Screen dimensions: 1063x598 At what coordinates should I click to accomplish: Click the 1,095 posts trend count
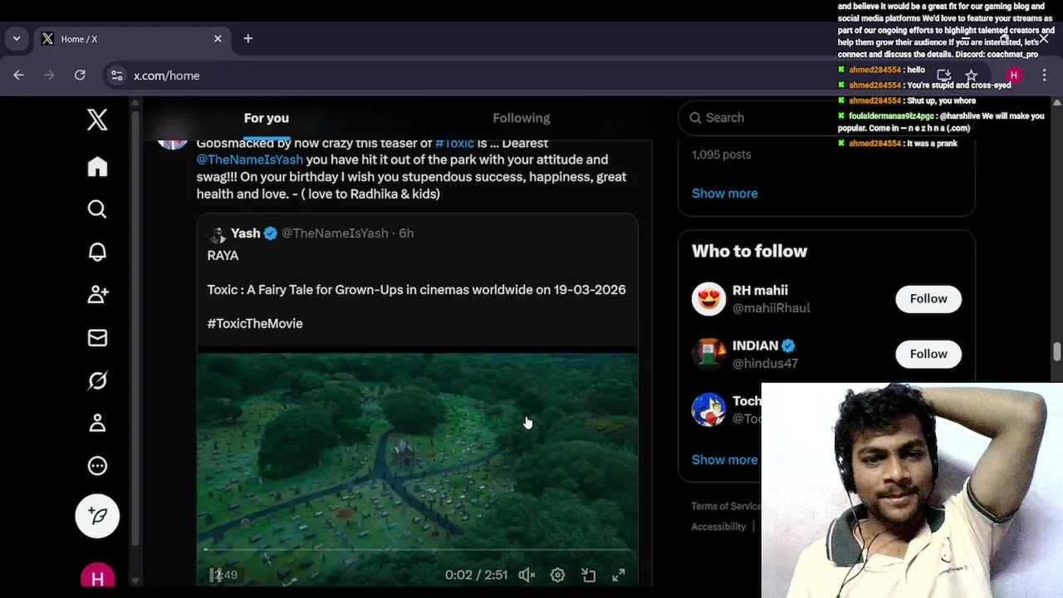click(x=721, y=154)
